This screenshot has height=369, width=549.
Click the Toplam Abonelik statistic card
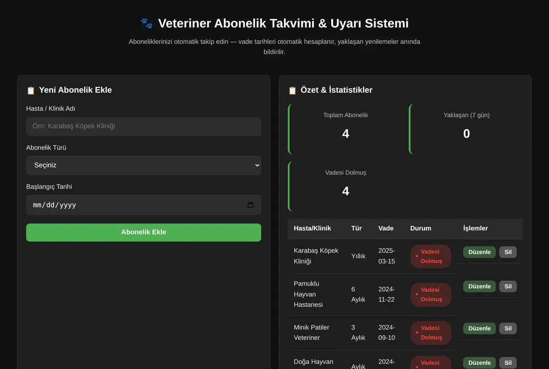pos(345,129)
